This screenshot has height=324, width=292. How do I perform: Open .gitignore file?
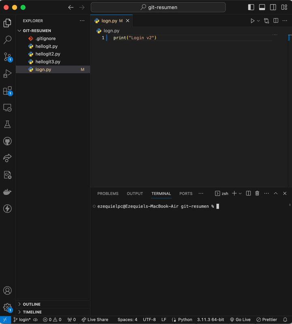(53, 38)
